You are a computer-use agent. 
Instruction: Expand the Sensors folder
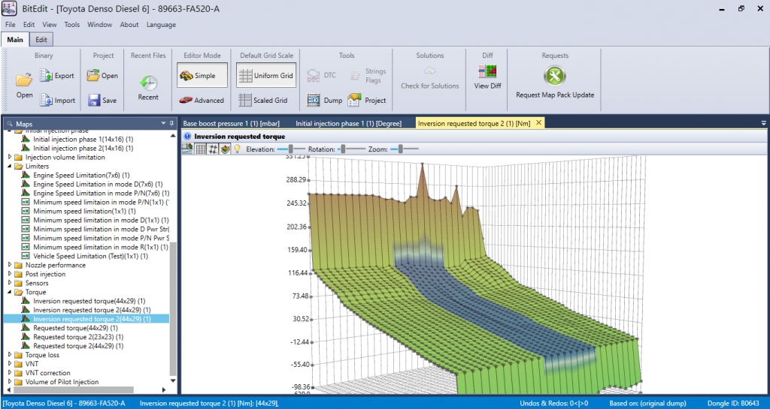10,283
